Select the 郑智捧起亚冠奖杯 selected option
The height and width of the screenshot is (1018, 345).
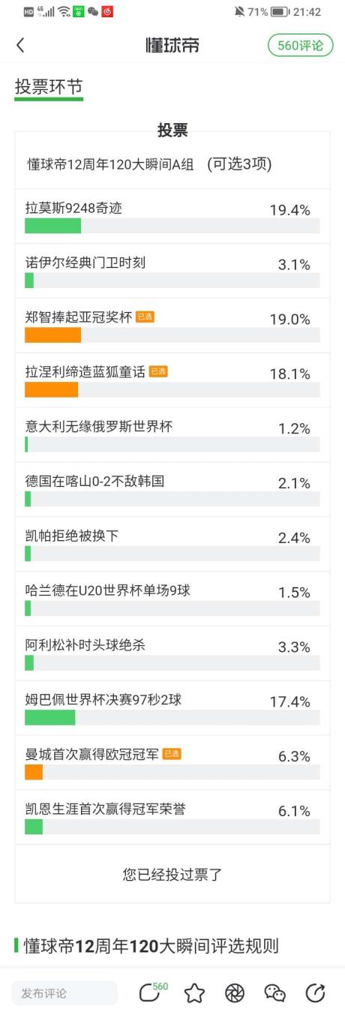coord(172,326)
